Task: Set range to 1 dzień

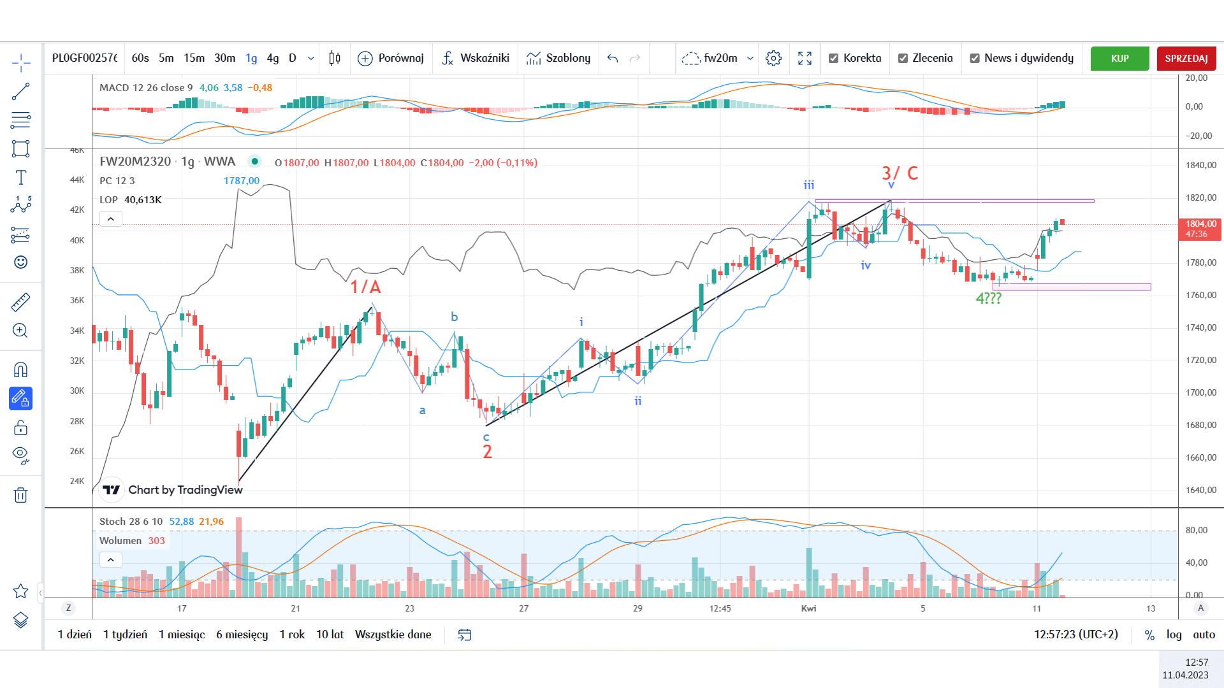Action: pos(75,634)
